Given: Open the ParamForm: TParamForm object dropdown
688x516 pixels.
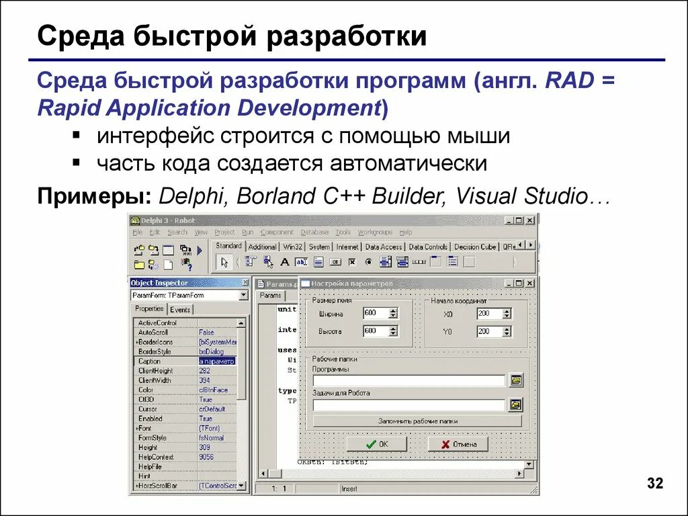Looking at the screenshot, I should [x=243, y=296].
